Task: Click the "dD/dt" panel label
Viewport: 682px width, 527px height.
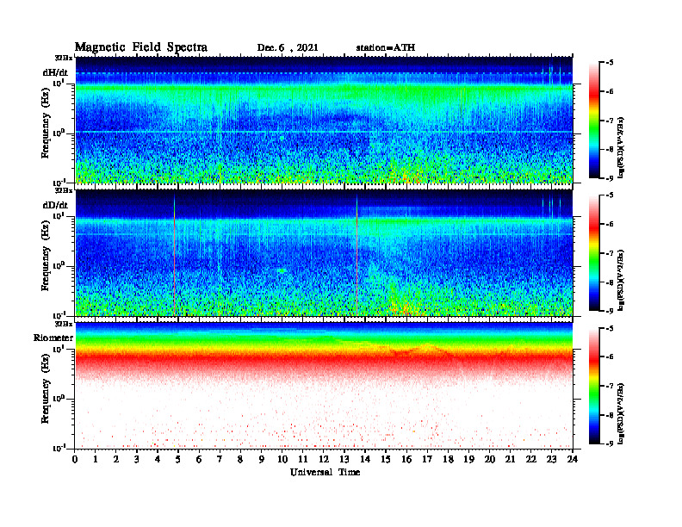Action: coord(55,205)
